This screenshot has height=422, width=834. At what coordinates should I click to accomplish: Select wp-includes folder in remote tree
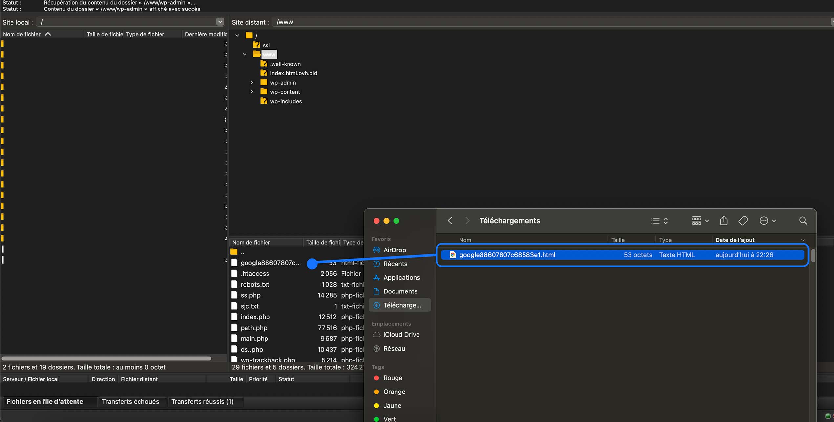tap(286, 101)
